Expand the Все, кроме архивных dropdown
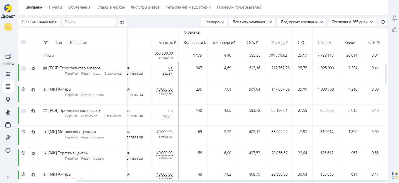Image resolution: width=399 pixels, height=183 pixels. (x=302, y=22)
